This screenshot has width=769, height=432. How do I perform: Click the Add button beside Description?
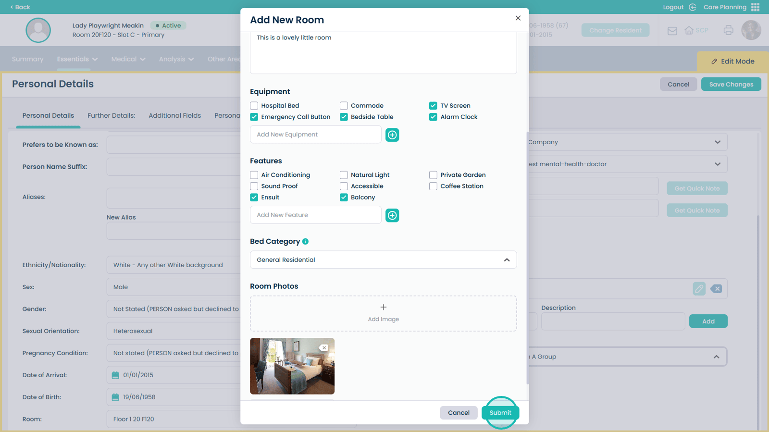coord(708,321)
